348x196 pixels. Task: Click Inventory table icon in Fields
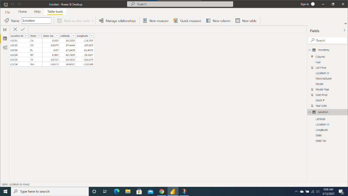tap(314, 50)
